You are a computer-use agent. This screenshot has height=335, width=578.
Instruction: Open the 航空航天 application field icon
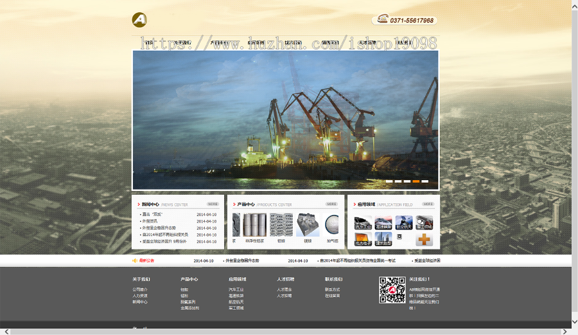click(x=404, y=223)
